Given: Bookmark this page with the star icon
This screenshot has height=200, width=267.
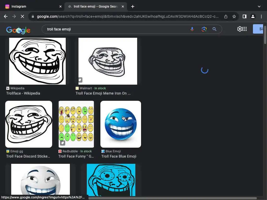Looking at the screenshot, I should 234,16.
